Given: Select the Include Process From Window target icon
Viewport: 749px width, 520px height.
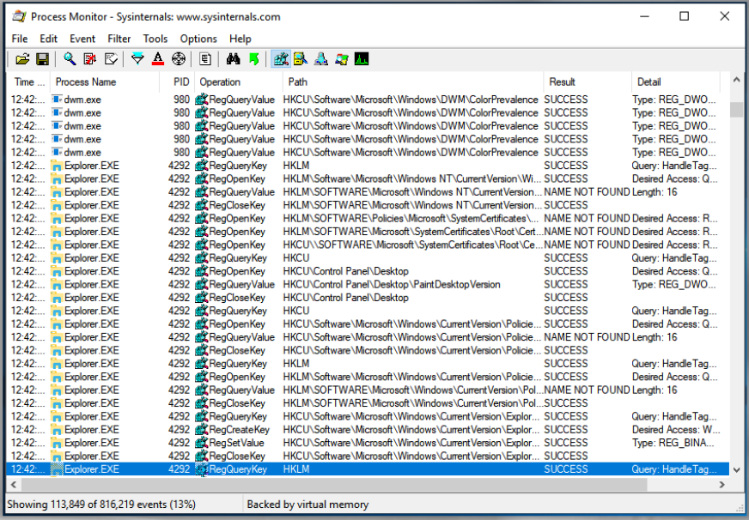Looking at the screenshot, I should pos(179,59).
